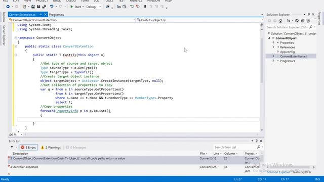324x182 pixels.
Task: Expand the Program.cs node
Action: click(273, 61)
